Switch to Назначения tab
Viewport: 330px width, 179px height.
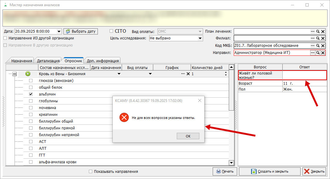(21, 61)
